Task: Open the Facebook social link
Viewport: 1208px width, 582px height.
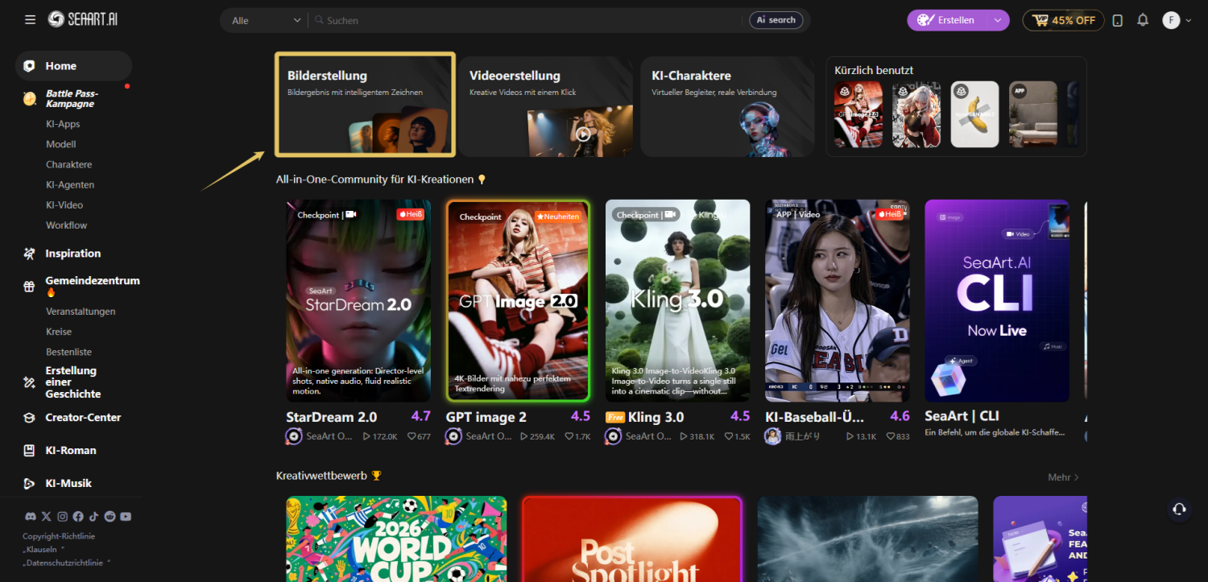Action: 78,516
